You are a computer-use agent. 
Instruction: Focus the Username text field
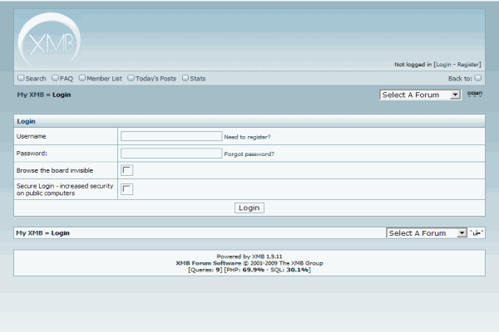[x=170, y=135]
